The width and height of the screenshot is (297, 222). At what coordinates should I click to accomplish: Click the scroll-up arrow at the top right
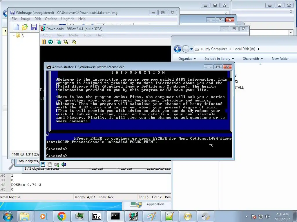[291, 32]
